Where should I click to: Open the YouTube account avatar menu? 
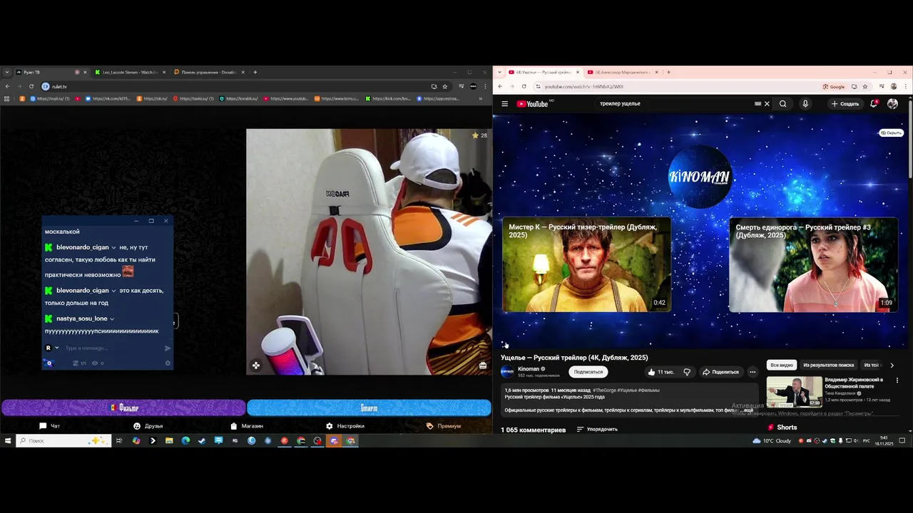(x=892, y=104)
